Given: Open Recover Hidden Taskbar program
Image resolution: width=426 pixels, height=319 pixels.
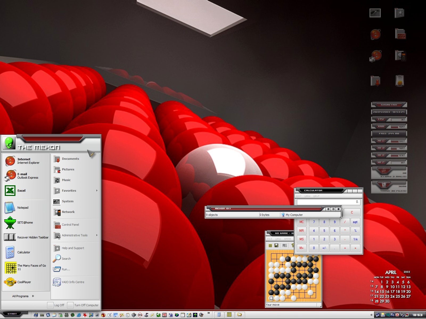Looking at the screenshot, I should tap(26, 237).
